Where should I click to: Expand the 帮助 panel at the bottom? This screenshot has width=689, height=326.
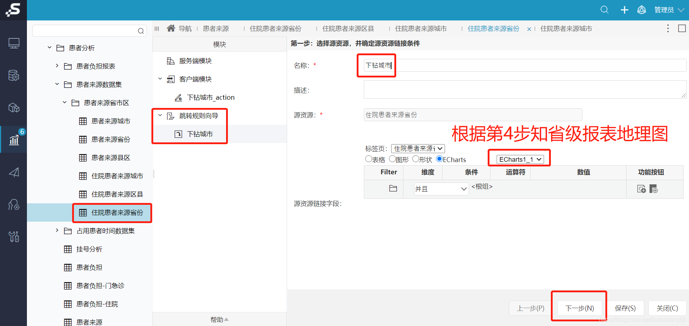(219, 320)
